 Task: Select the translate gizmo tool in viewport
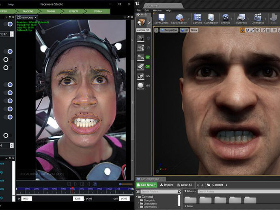pos(242,30)
